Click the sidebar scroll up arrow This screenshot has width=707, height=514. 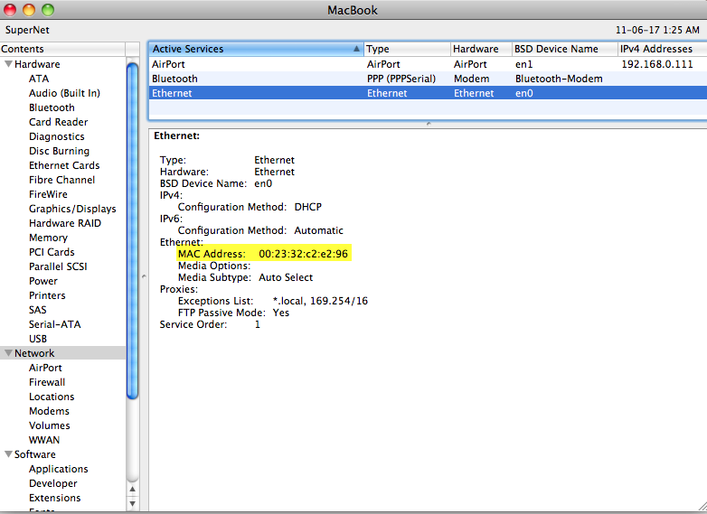coord(132,489)
